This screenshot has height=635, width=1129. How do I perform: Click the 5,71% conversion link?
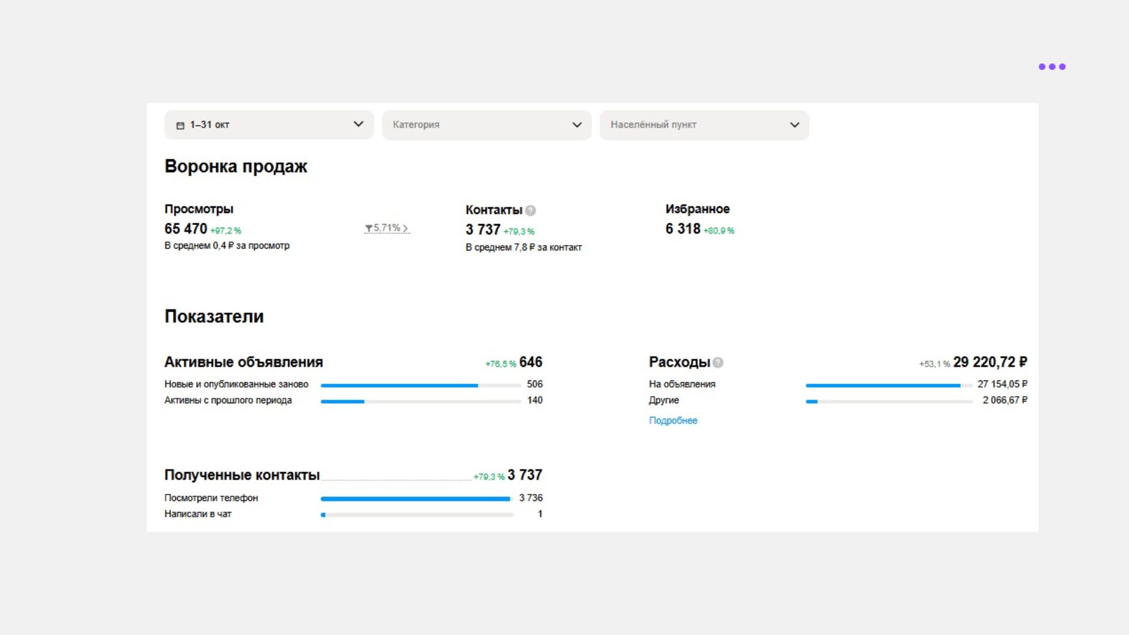pos(386,228)
